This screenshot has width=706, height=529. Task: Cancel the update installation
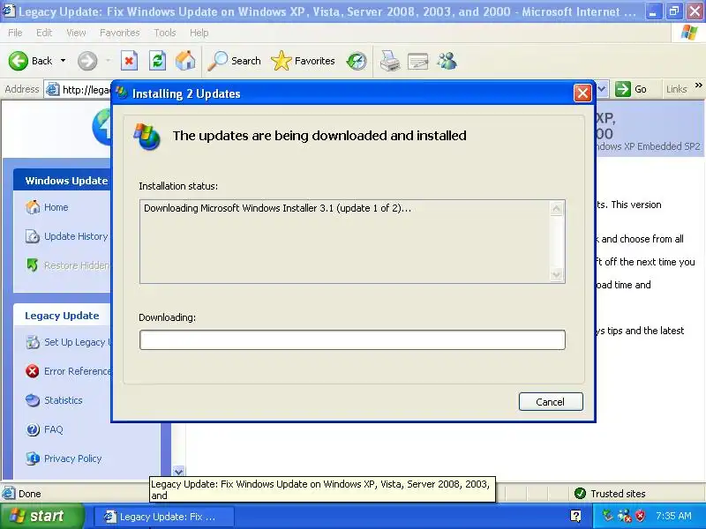point(550,402)
